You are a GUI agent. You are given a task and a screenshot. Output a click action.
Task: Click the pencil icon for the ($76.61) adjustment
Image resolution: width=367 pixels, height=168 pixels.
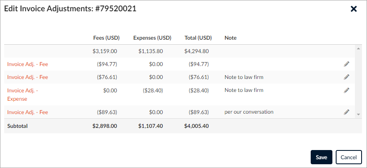click(347, 77)
